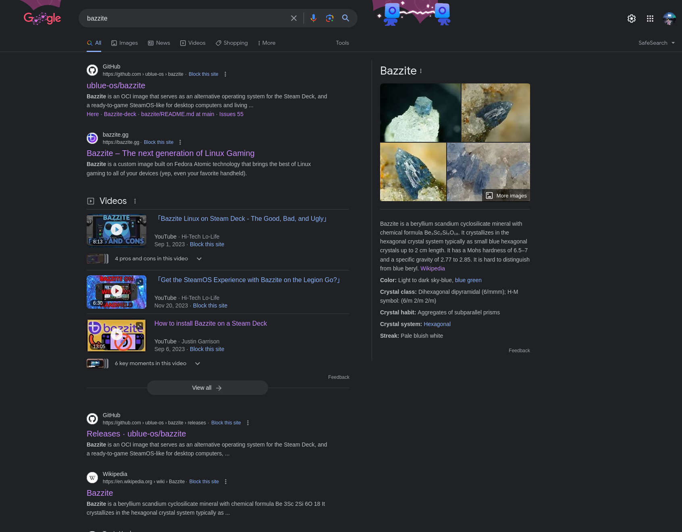Click the GitHub favicon of Releases result
The height and width of the screenshot is (532, 682).
92,419
